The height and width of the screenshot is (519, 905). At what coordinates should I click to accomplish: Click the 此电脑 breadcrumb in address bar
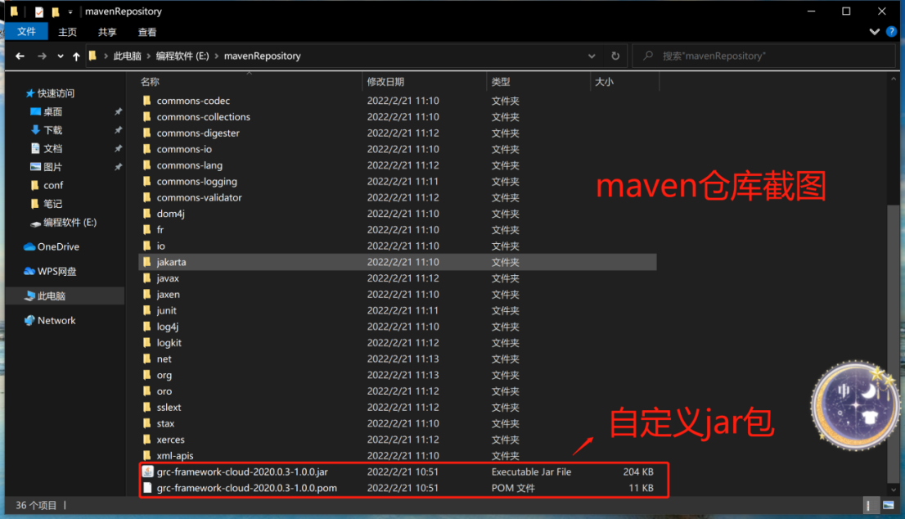(127, 56)
